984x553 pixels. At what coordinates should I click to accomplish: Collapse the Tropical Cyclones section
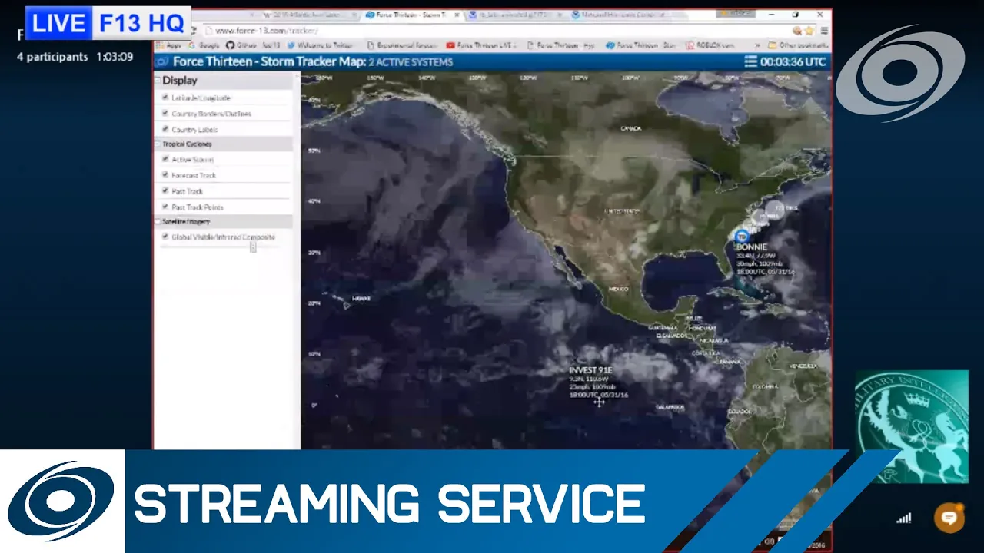(158, 144)
